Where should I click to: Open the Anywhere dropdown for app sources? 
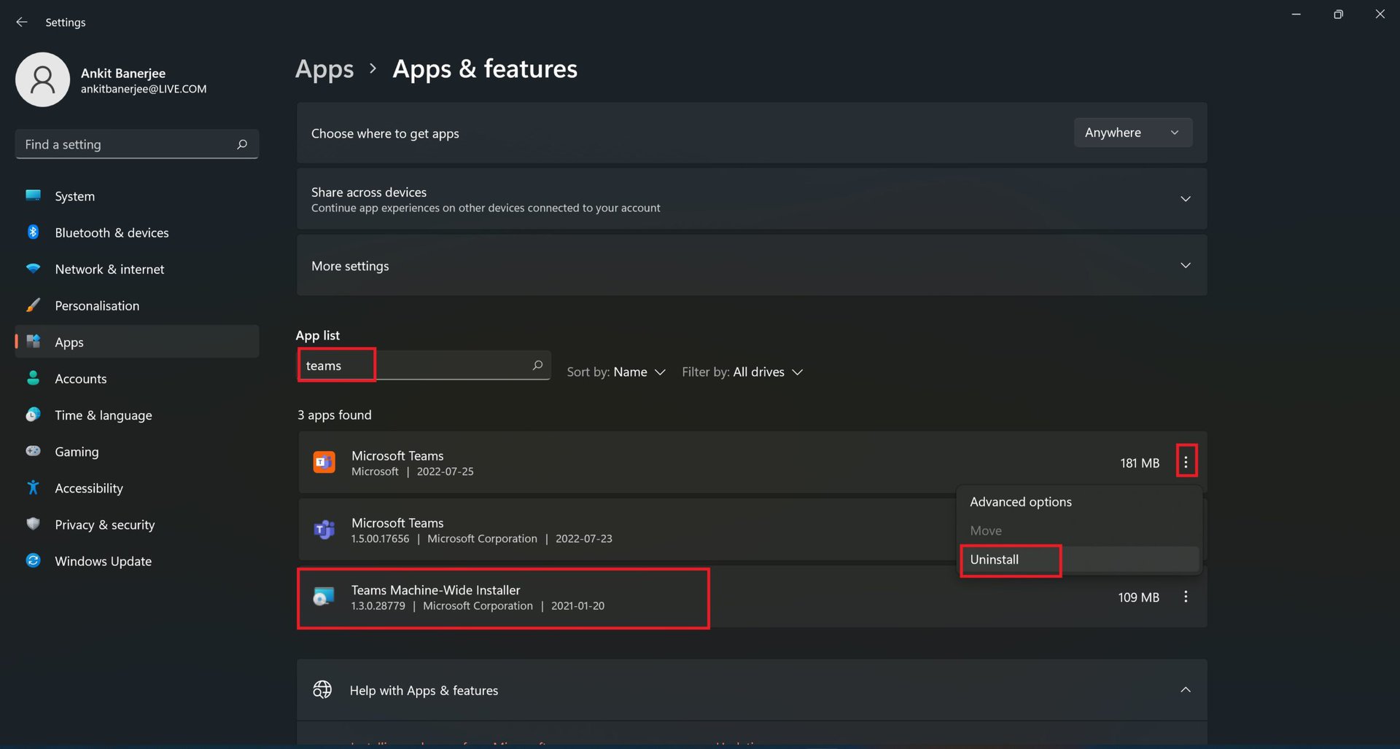coord(1132,133)
